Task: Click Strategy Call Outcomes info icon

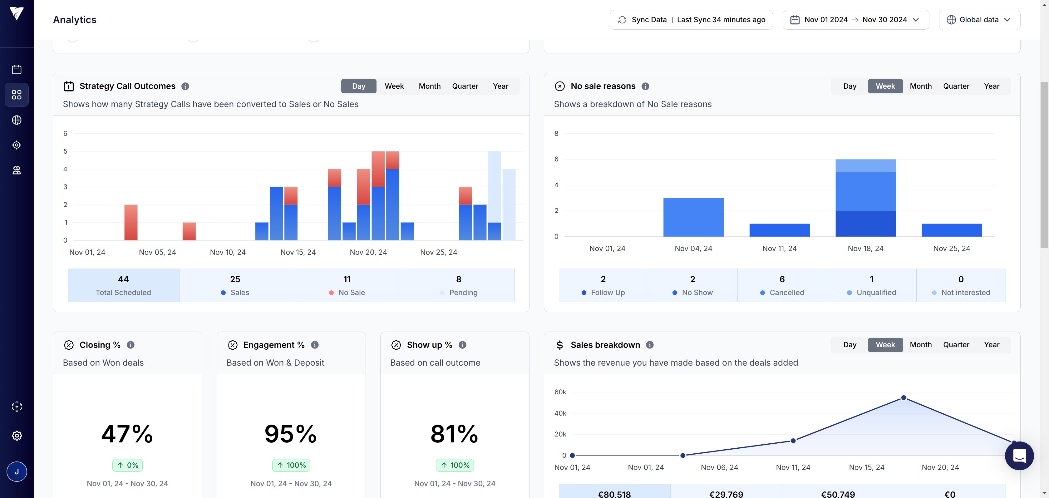Action: point(185,86)
